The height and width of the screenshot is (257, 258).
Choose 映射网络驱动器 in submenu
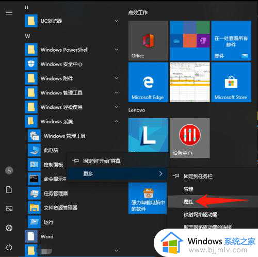click(213, 214)
